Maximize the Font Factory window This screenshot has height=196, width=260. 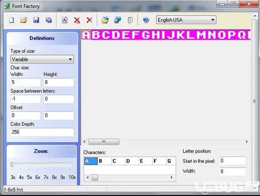(x=233, y=4)
